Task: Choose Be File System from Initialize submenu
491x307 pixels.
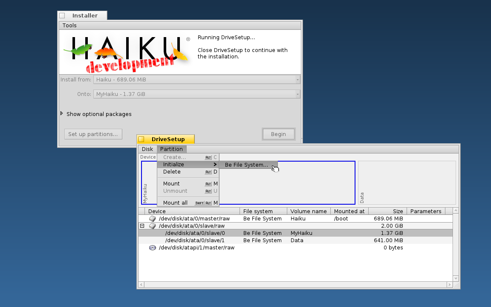Action: click(x=246, y=165)
